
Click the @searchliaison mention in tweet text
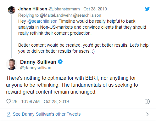[x=42, y=21]
